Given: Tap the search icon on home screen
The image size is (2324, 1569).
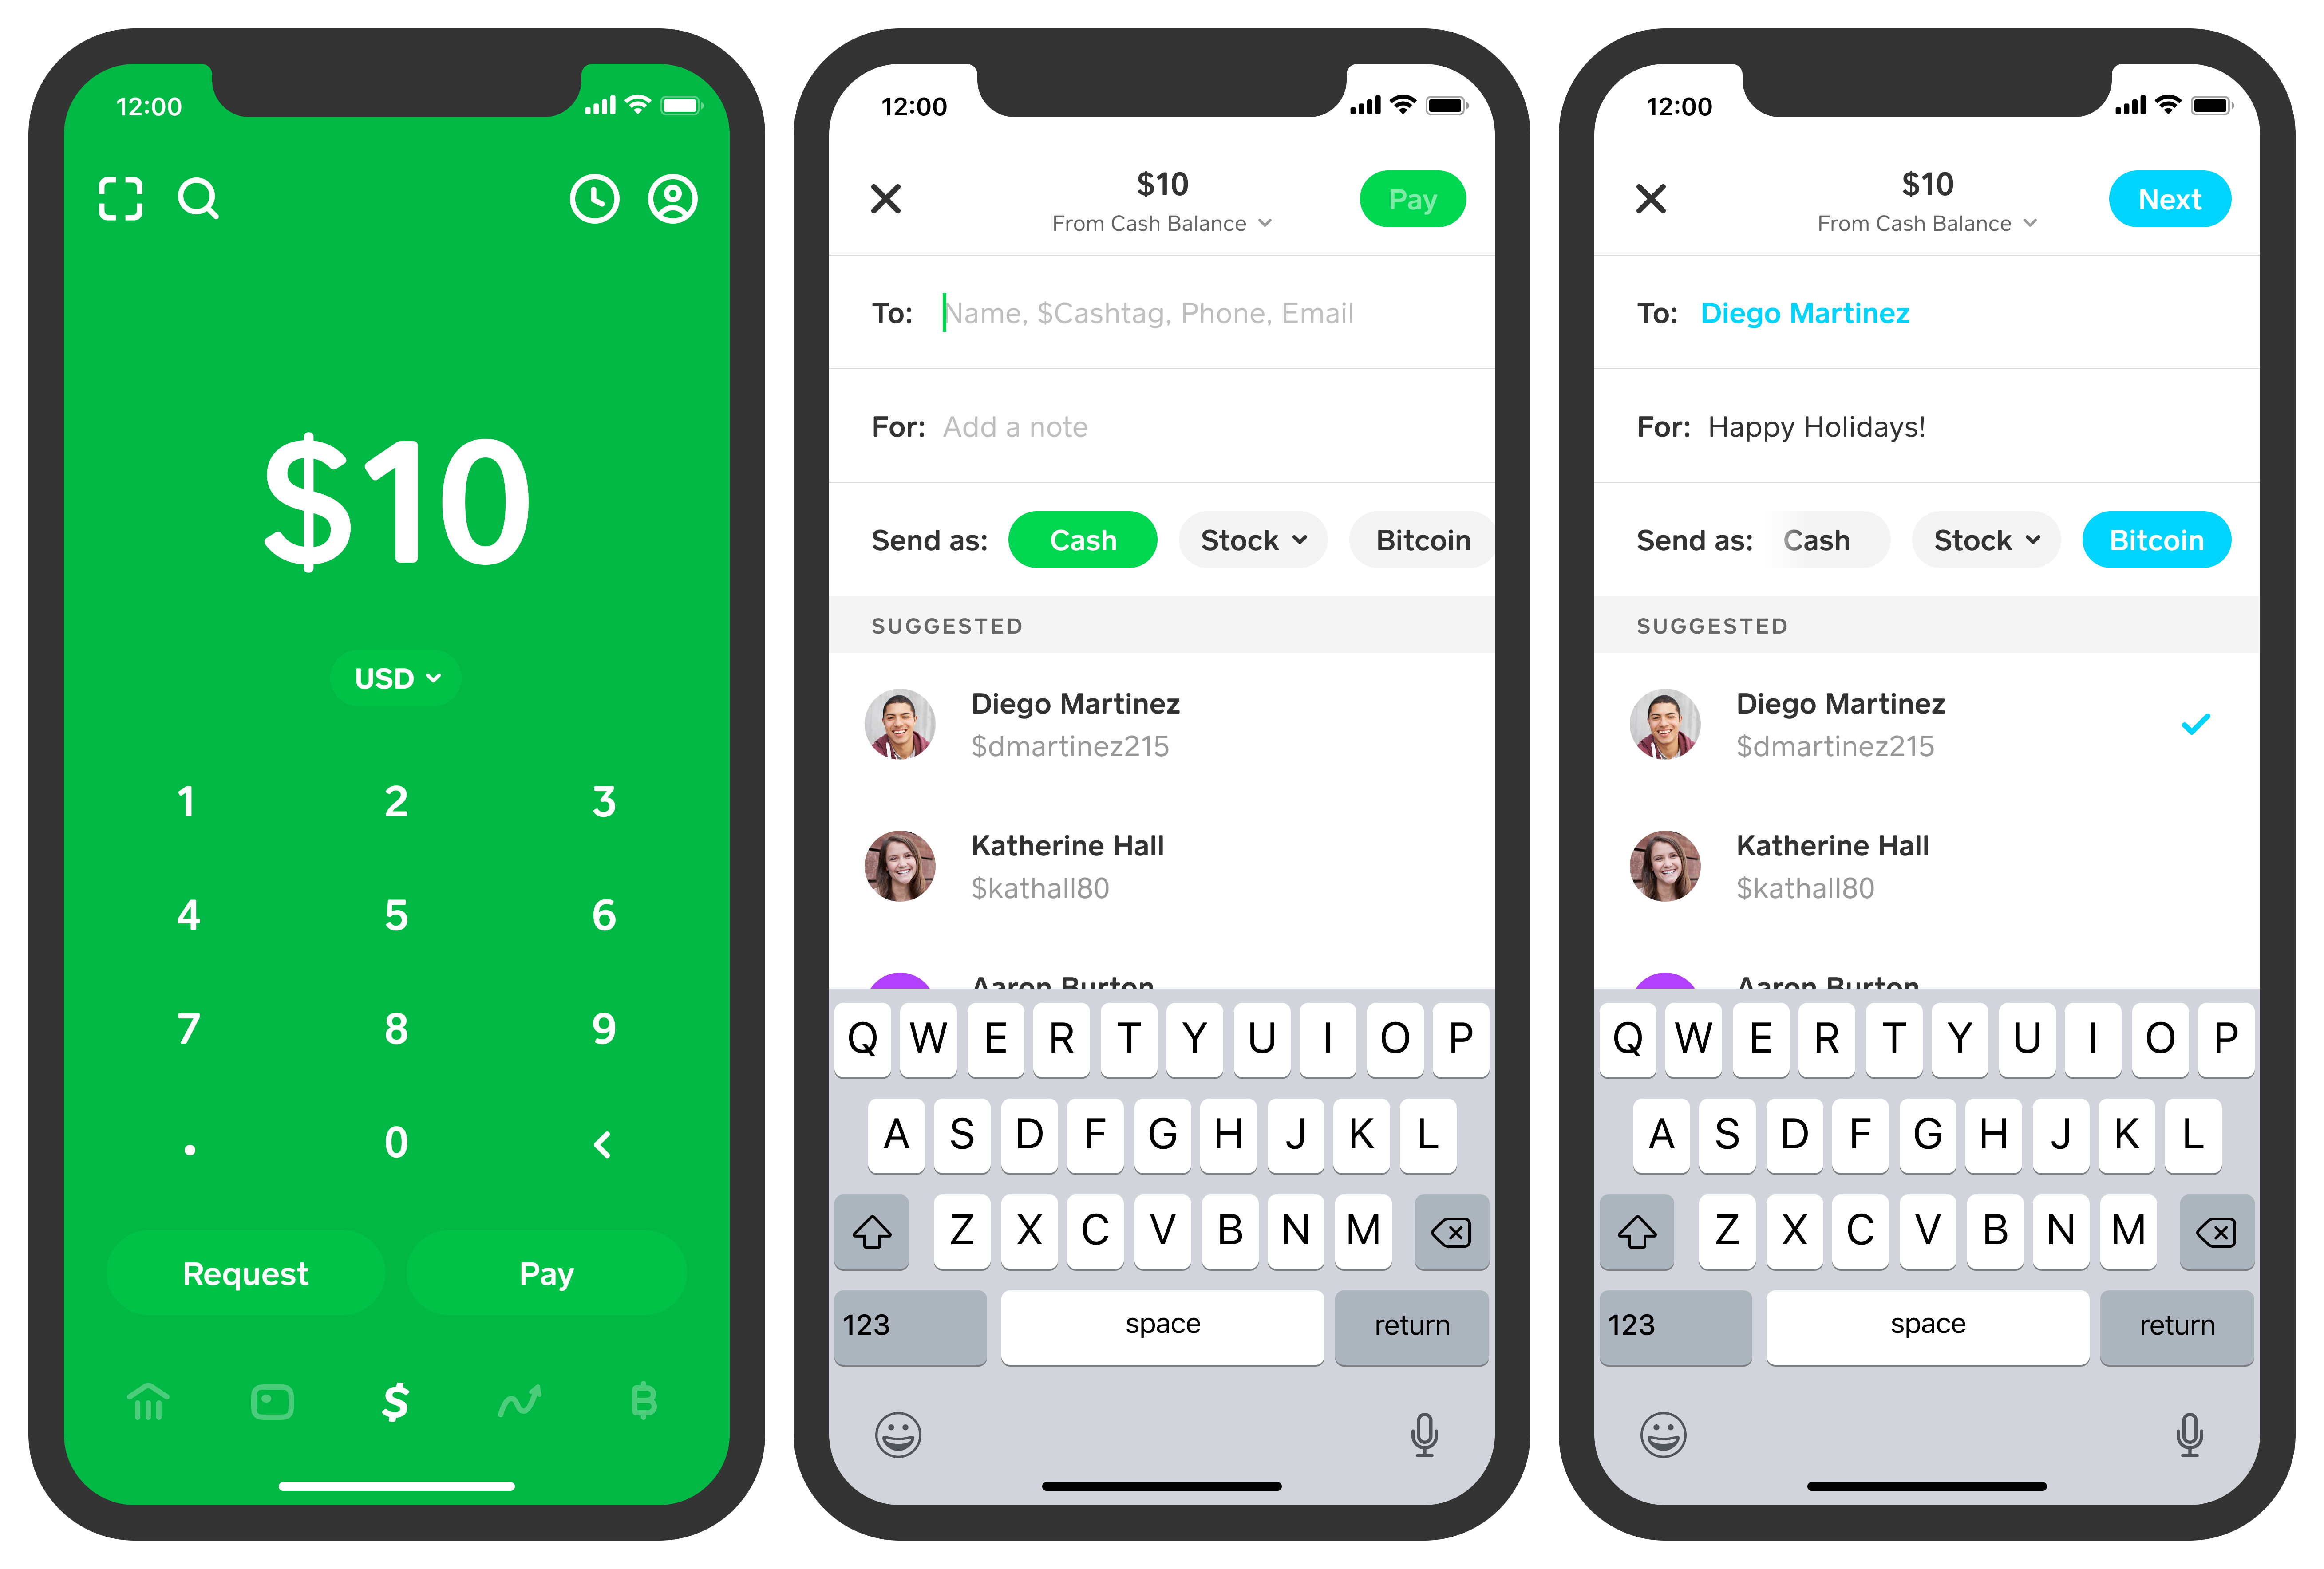Looking at the screenshot, I should click(x=198, y=198).
